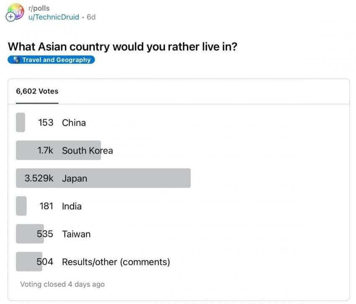Click the 1.7k vote count number
356x304 pixels.
point(45,150)
